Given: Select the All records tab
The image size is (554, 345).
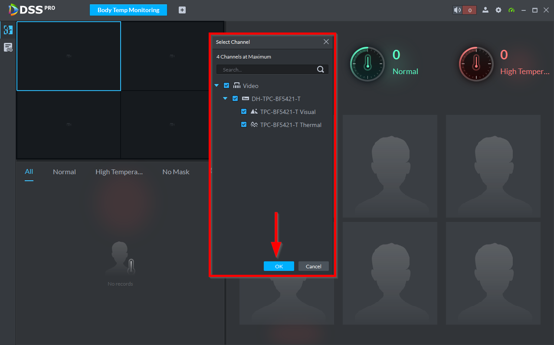Looking at the screenshot, I should coord(29,172).
